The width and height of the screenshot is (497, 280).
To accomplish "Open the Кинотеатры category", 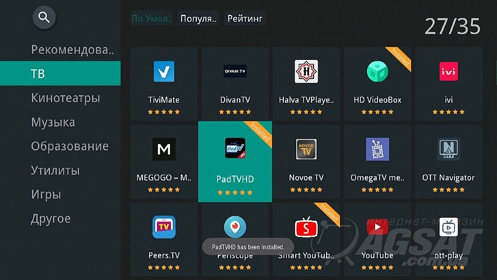I will pos(66,98).
